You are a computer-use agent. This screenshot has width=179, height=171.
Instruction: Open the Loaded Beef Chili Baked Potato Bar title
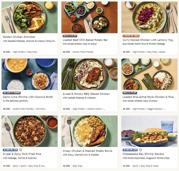pyautogui.click(x=85, y=40)
